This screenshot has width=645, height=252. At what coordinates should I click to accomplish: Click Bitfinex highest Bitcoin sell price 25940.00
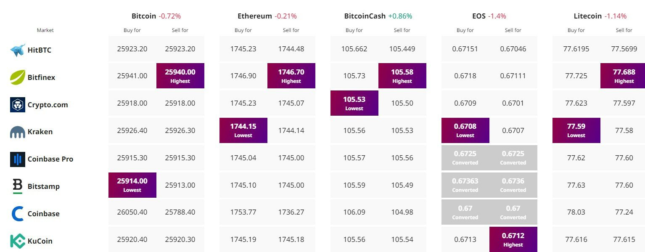coord(180,76)
